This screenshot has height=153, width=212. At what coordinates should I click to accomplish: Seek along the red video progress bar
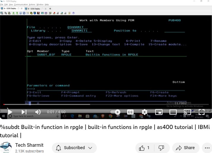point(106,105)
